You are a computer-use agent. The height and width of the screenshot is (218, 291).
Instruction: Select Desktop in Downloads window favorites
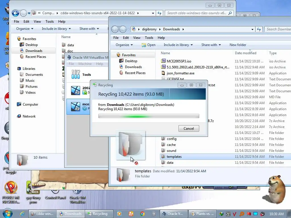click(131, 61)
